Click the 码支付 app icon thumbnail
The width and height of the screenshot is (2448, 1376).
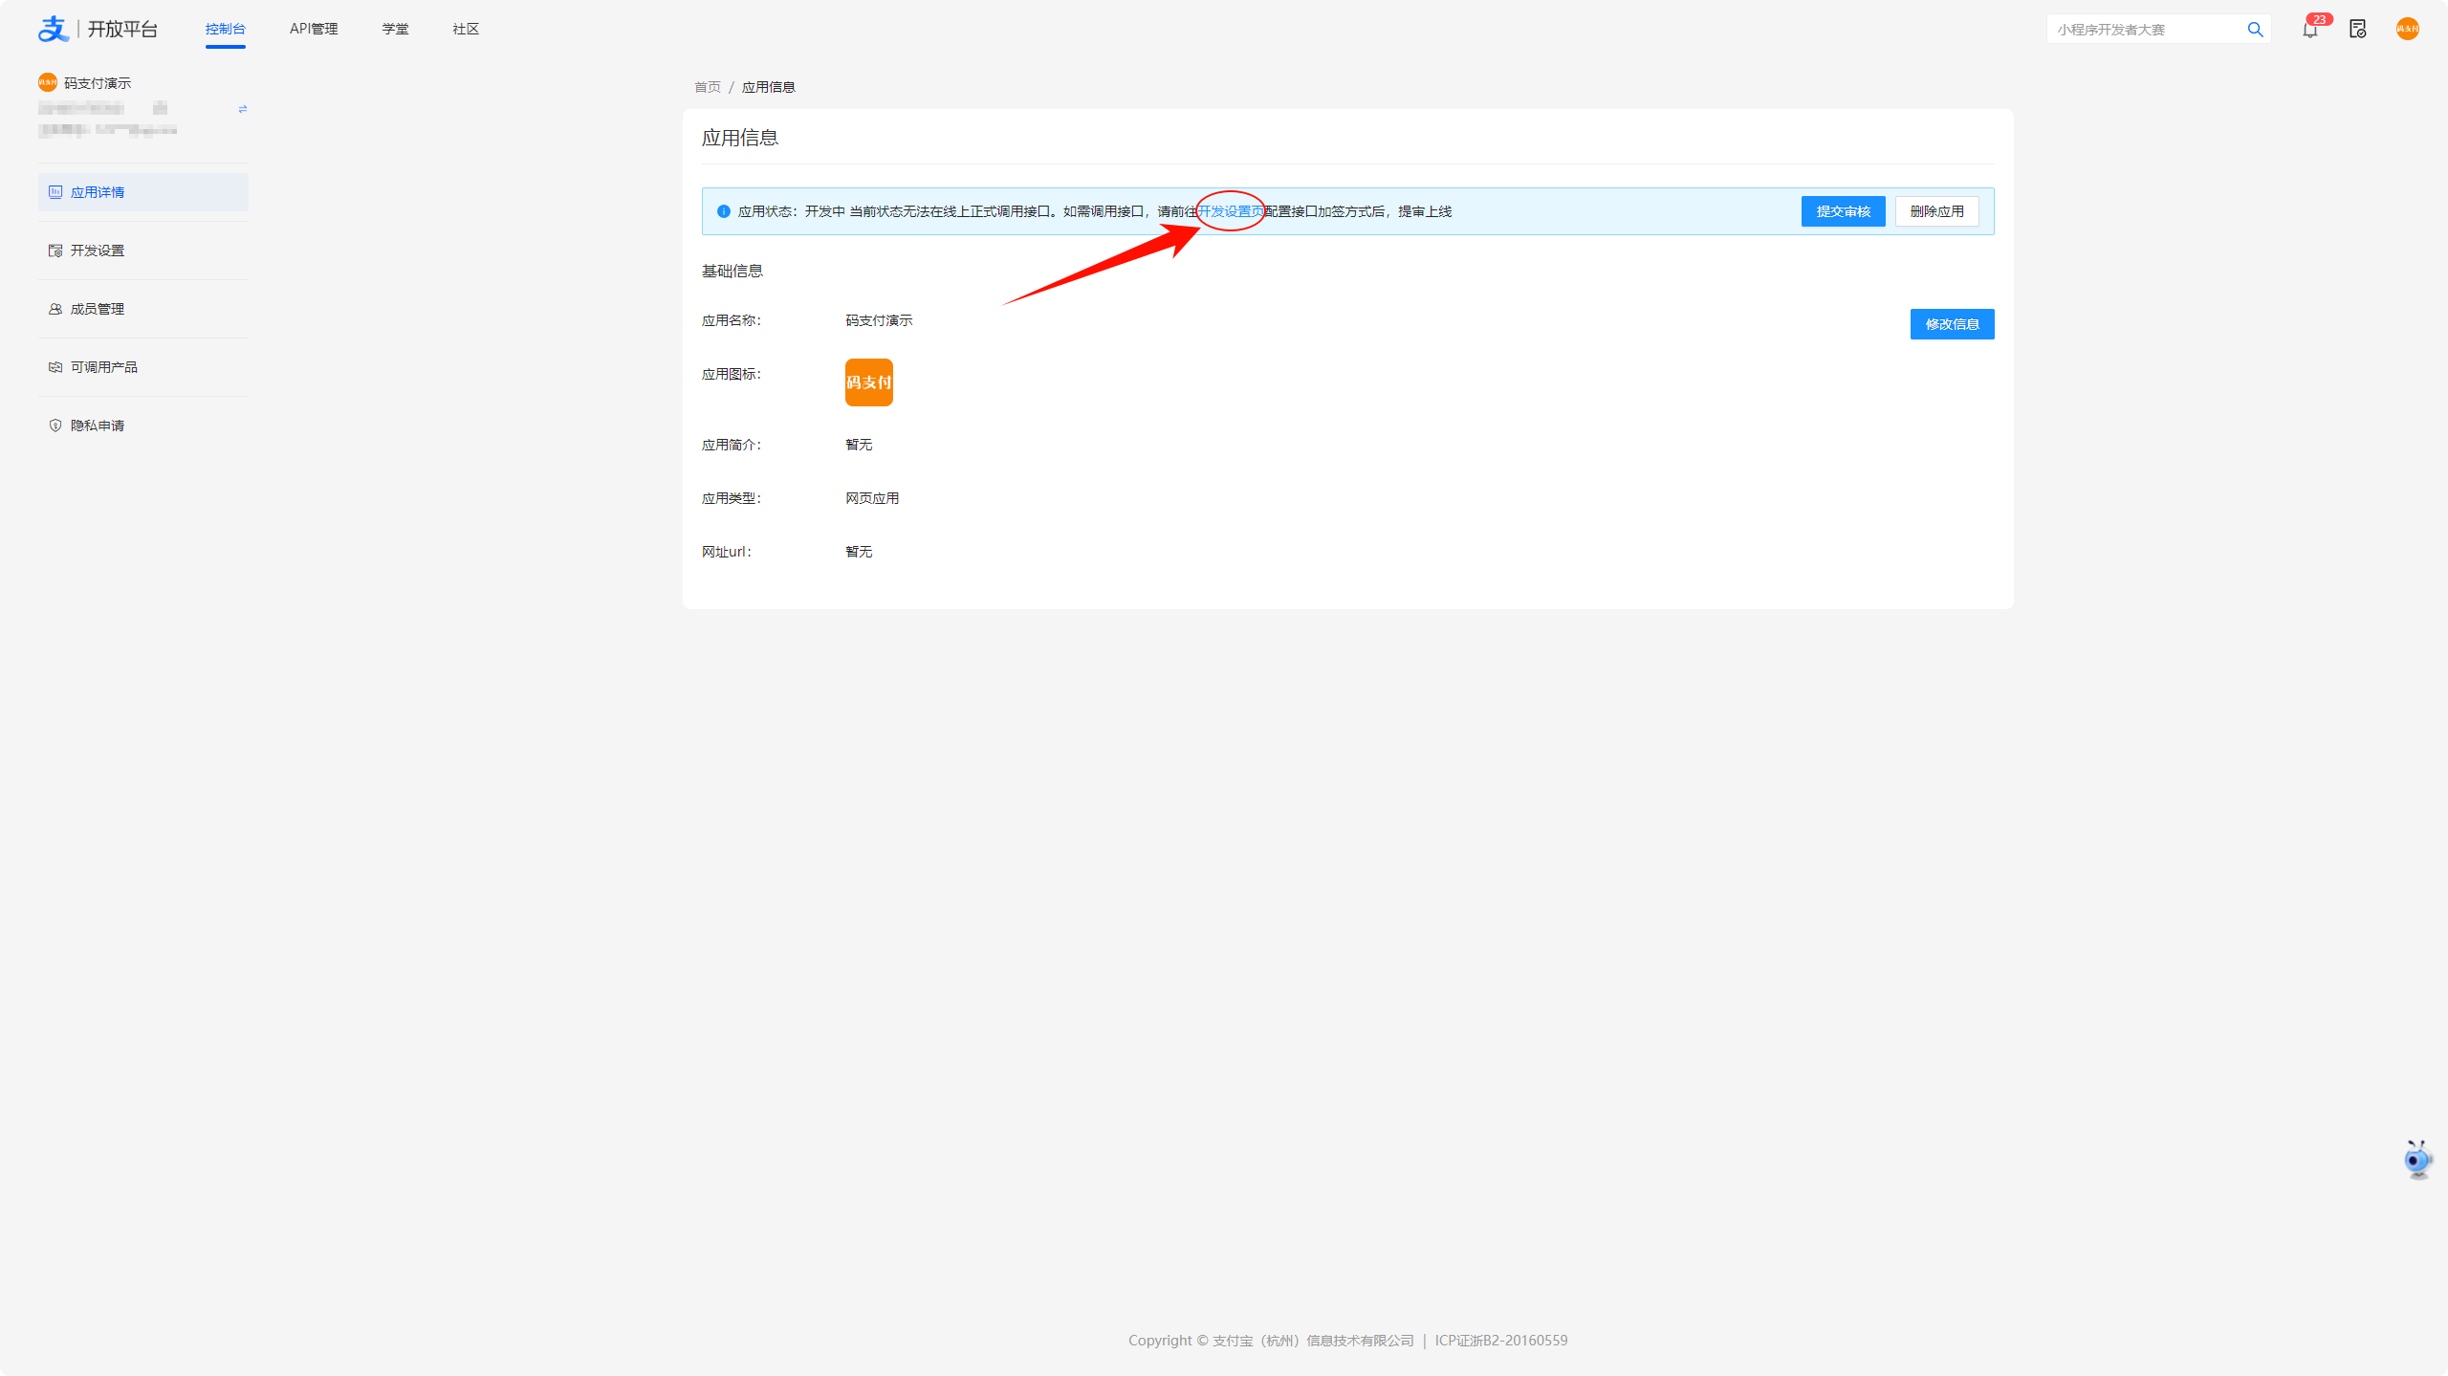click(x=868, y=382)
